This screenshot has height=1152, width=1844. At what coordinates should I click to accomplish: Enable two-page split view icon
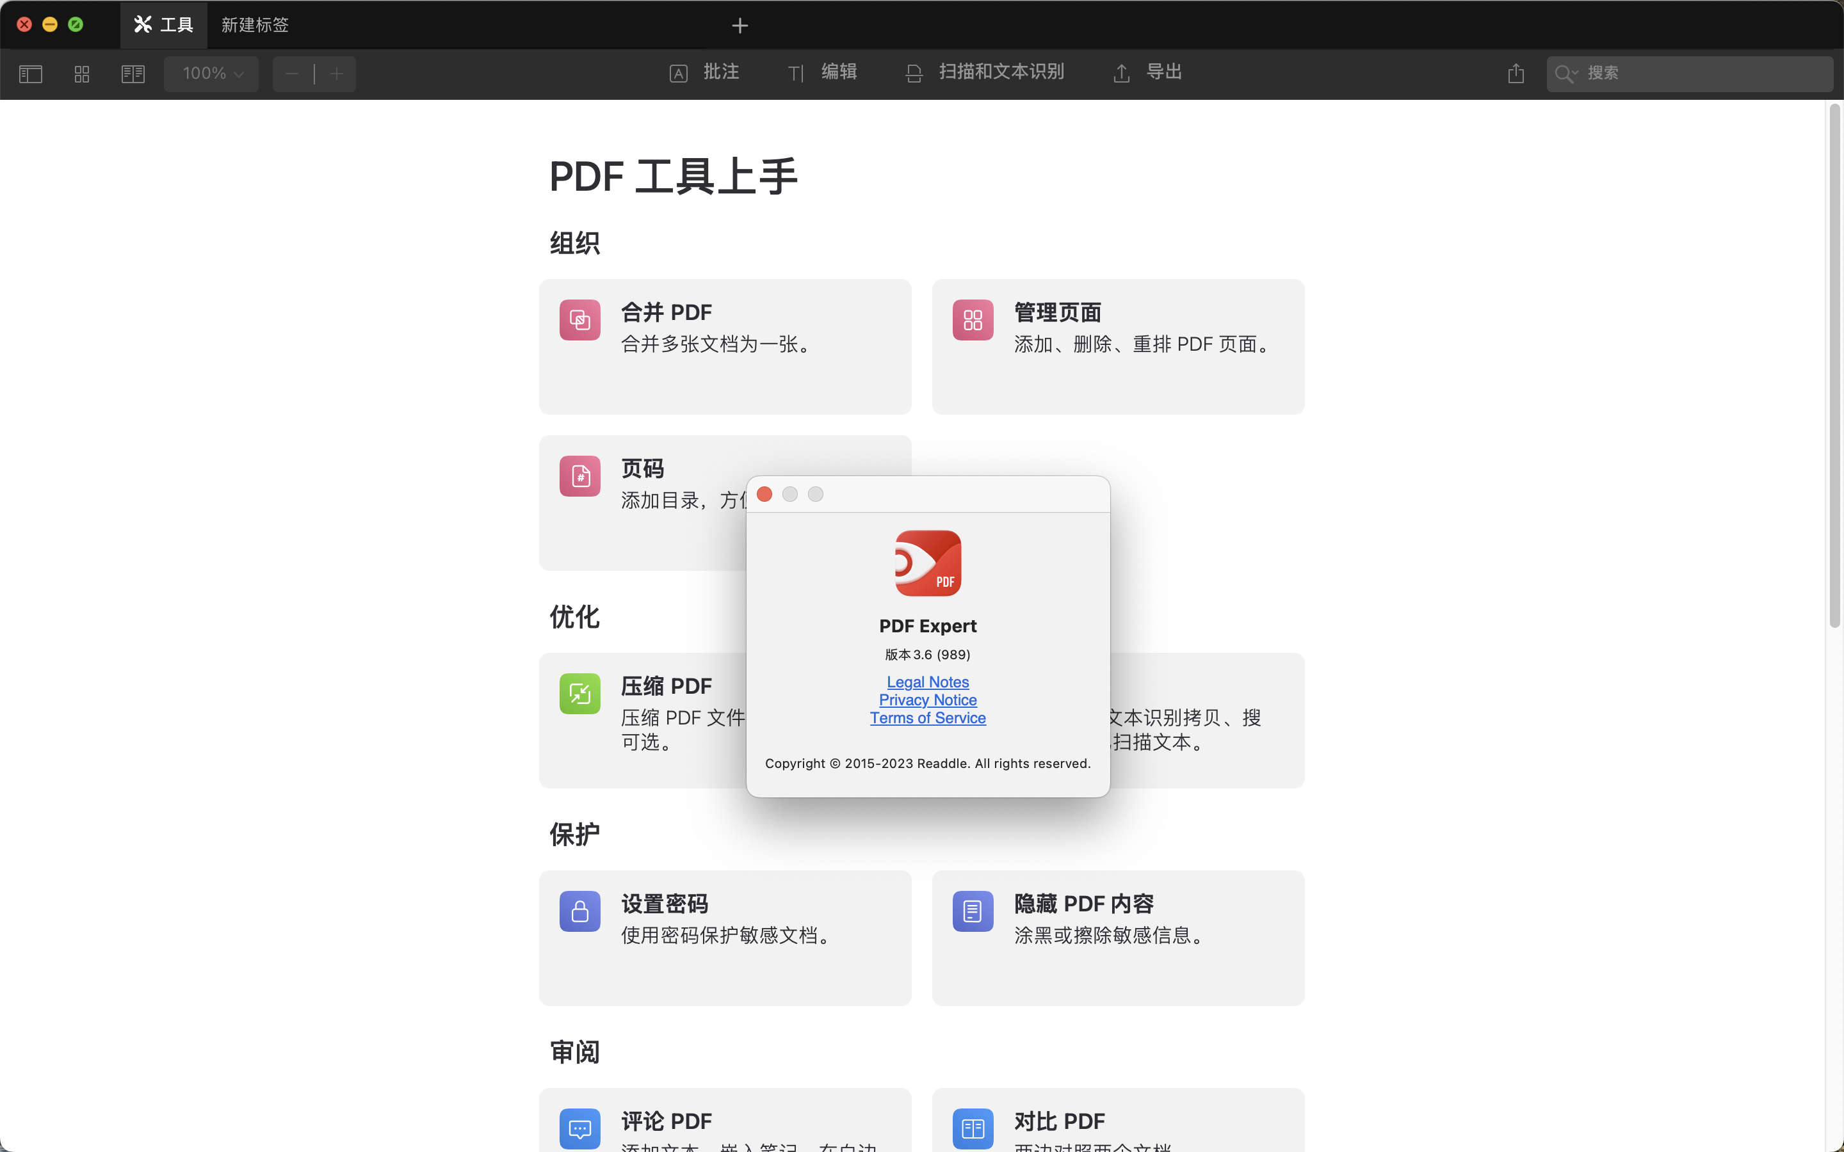[133, 74]
